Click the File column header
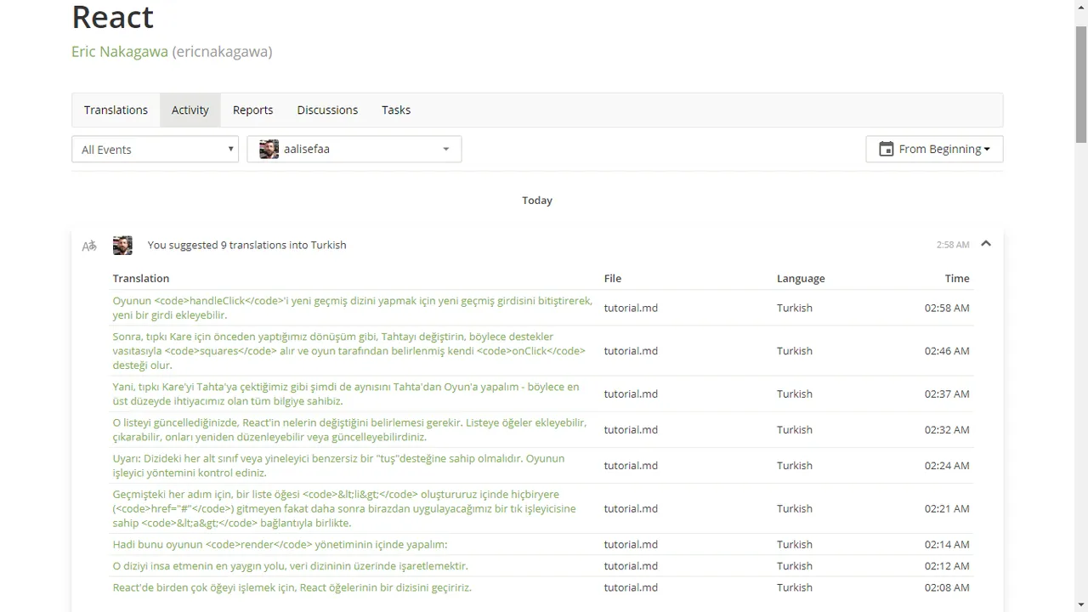The width and height of the screenshot is (1088, 612). (613, 278)
